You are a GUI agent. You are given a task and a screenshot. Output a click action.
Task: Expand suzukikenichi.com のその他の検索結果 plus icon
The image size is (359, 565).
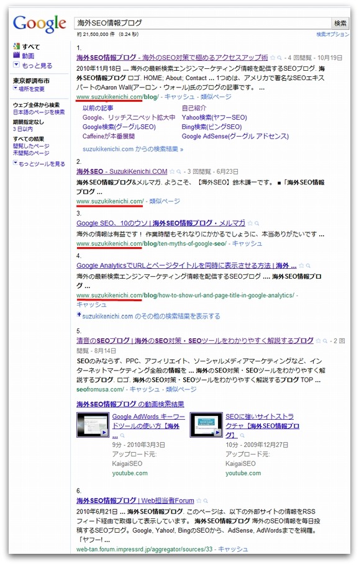tap(79, 315)
